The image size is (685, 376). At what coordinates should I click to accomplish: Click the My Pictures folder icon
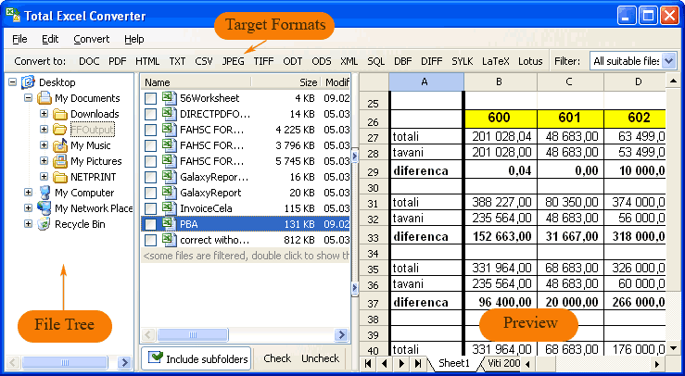point(60,161)
